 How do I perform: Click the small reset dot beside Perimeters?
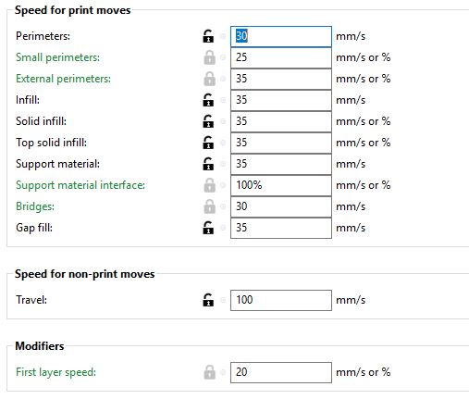coord(223,36)
